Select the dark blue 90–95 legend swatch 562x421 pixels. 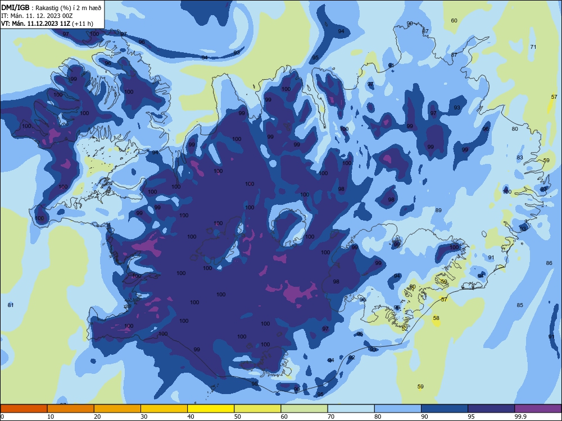[445, 409]
